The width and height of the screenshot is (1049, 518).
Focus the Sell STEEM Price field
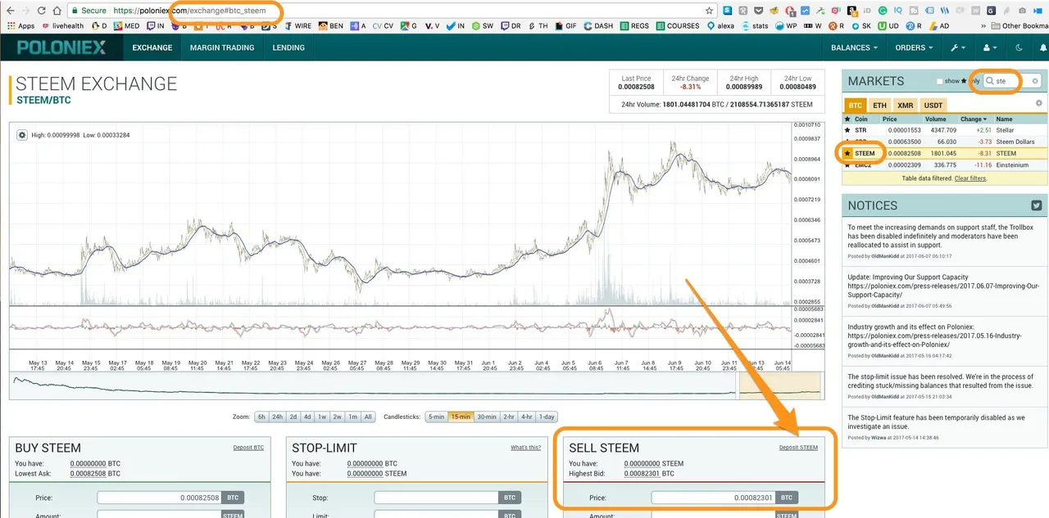pyautogui.click(x=714, y=498)
